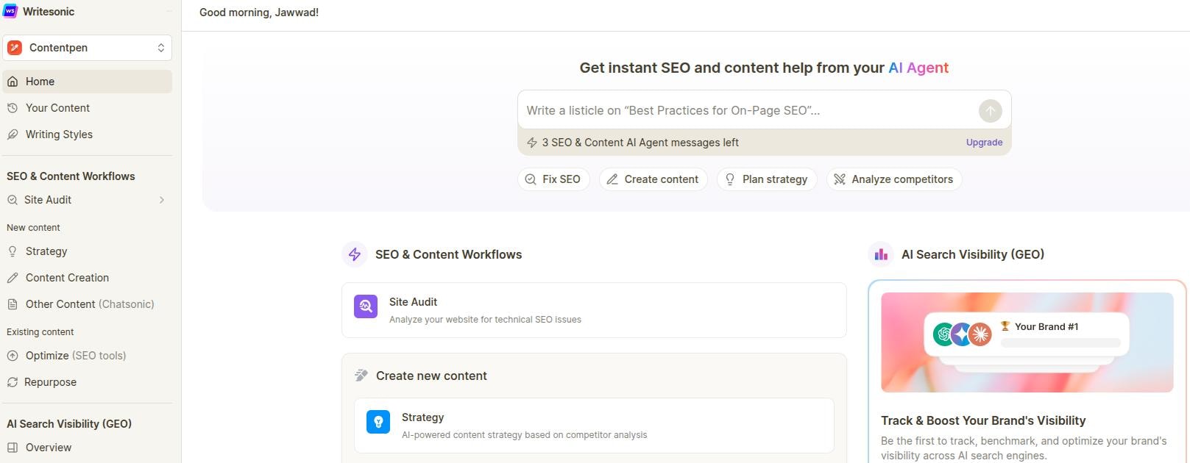Open the Contentpen workspace dropdown
Image resolution: width=1190 pixels, height=463 pixels.
87,48
